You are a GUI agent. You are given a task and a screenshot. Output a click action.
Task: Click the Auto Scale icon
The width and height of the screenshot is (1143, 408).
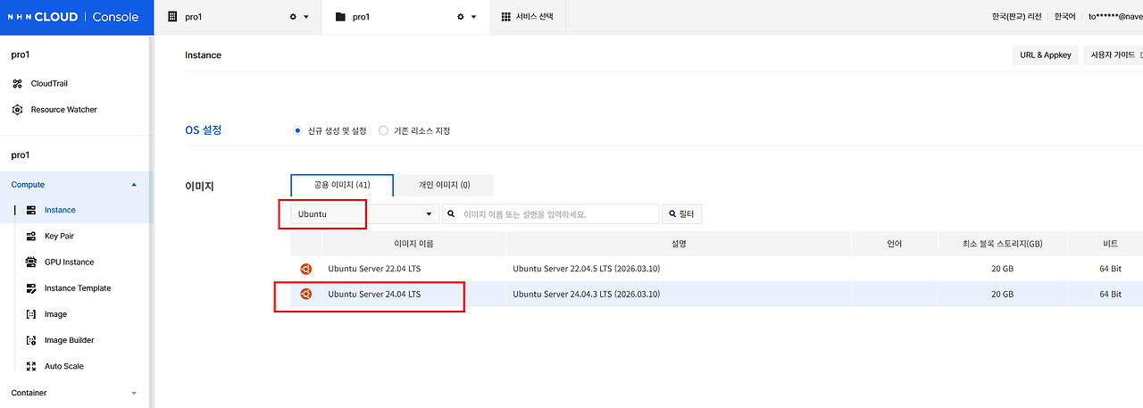point(31,366)
